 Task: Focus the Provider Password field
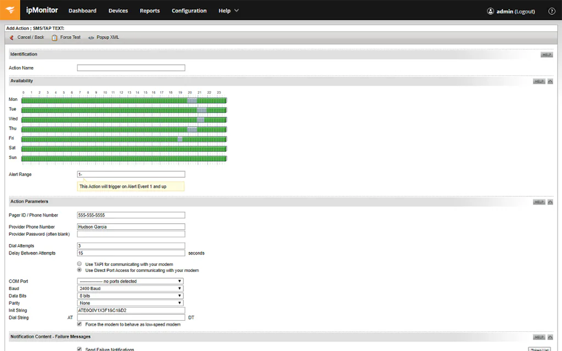(x=131, y=234)
